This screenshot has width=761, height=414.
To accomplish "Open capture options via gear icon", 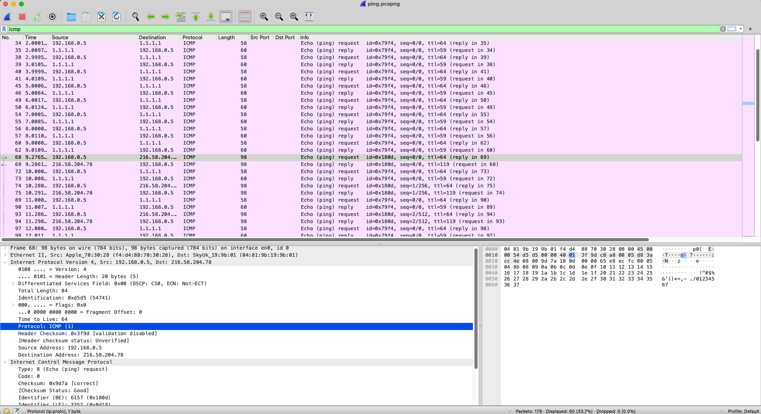I will click(52, 17).
